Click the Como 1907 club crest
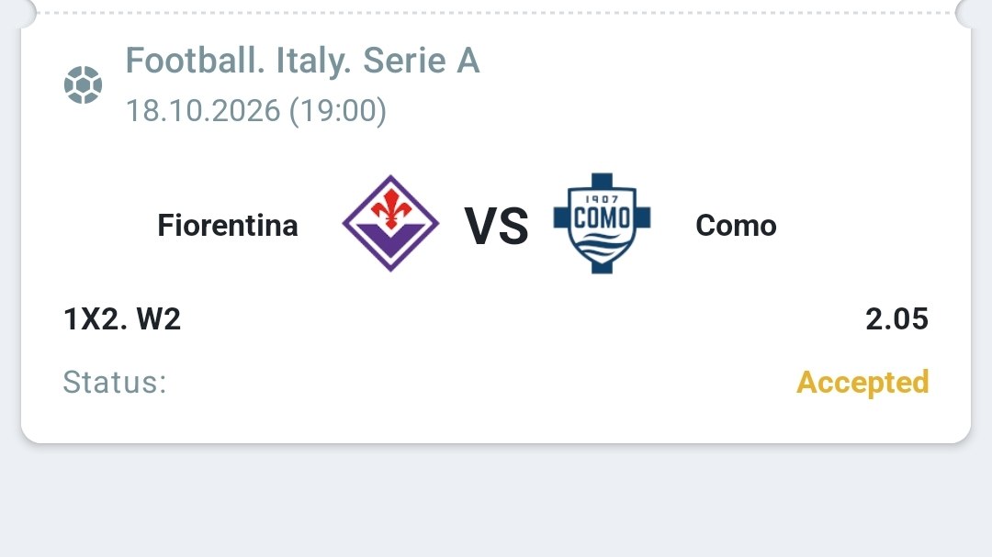Viewport: 992px width, 557px height. (x=602, y=223)
